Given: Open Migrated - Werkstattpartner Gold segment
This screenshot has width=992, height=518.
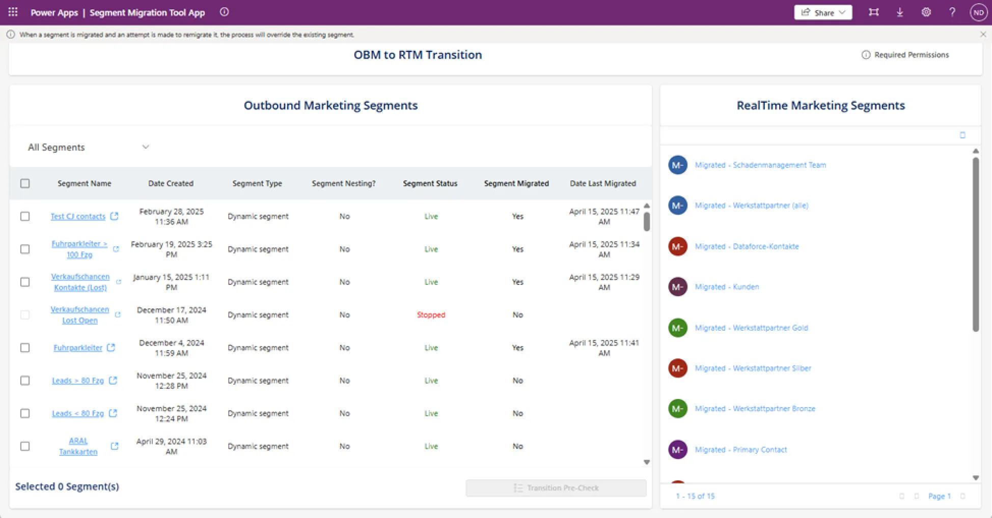Looking at the screenshot, I should pyautogui.click(x=752, y=328).
